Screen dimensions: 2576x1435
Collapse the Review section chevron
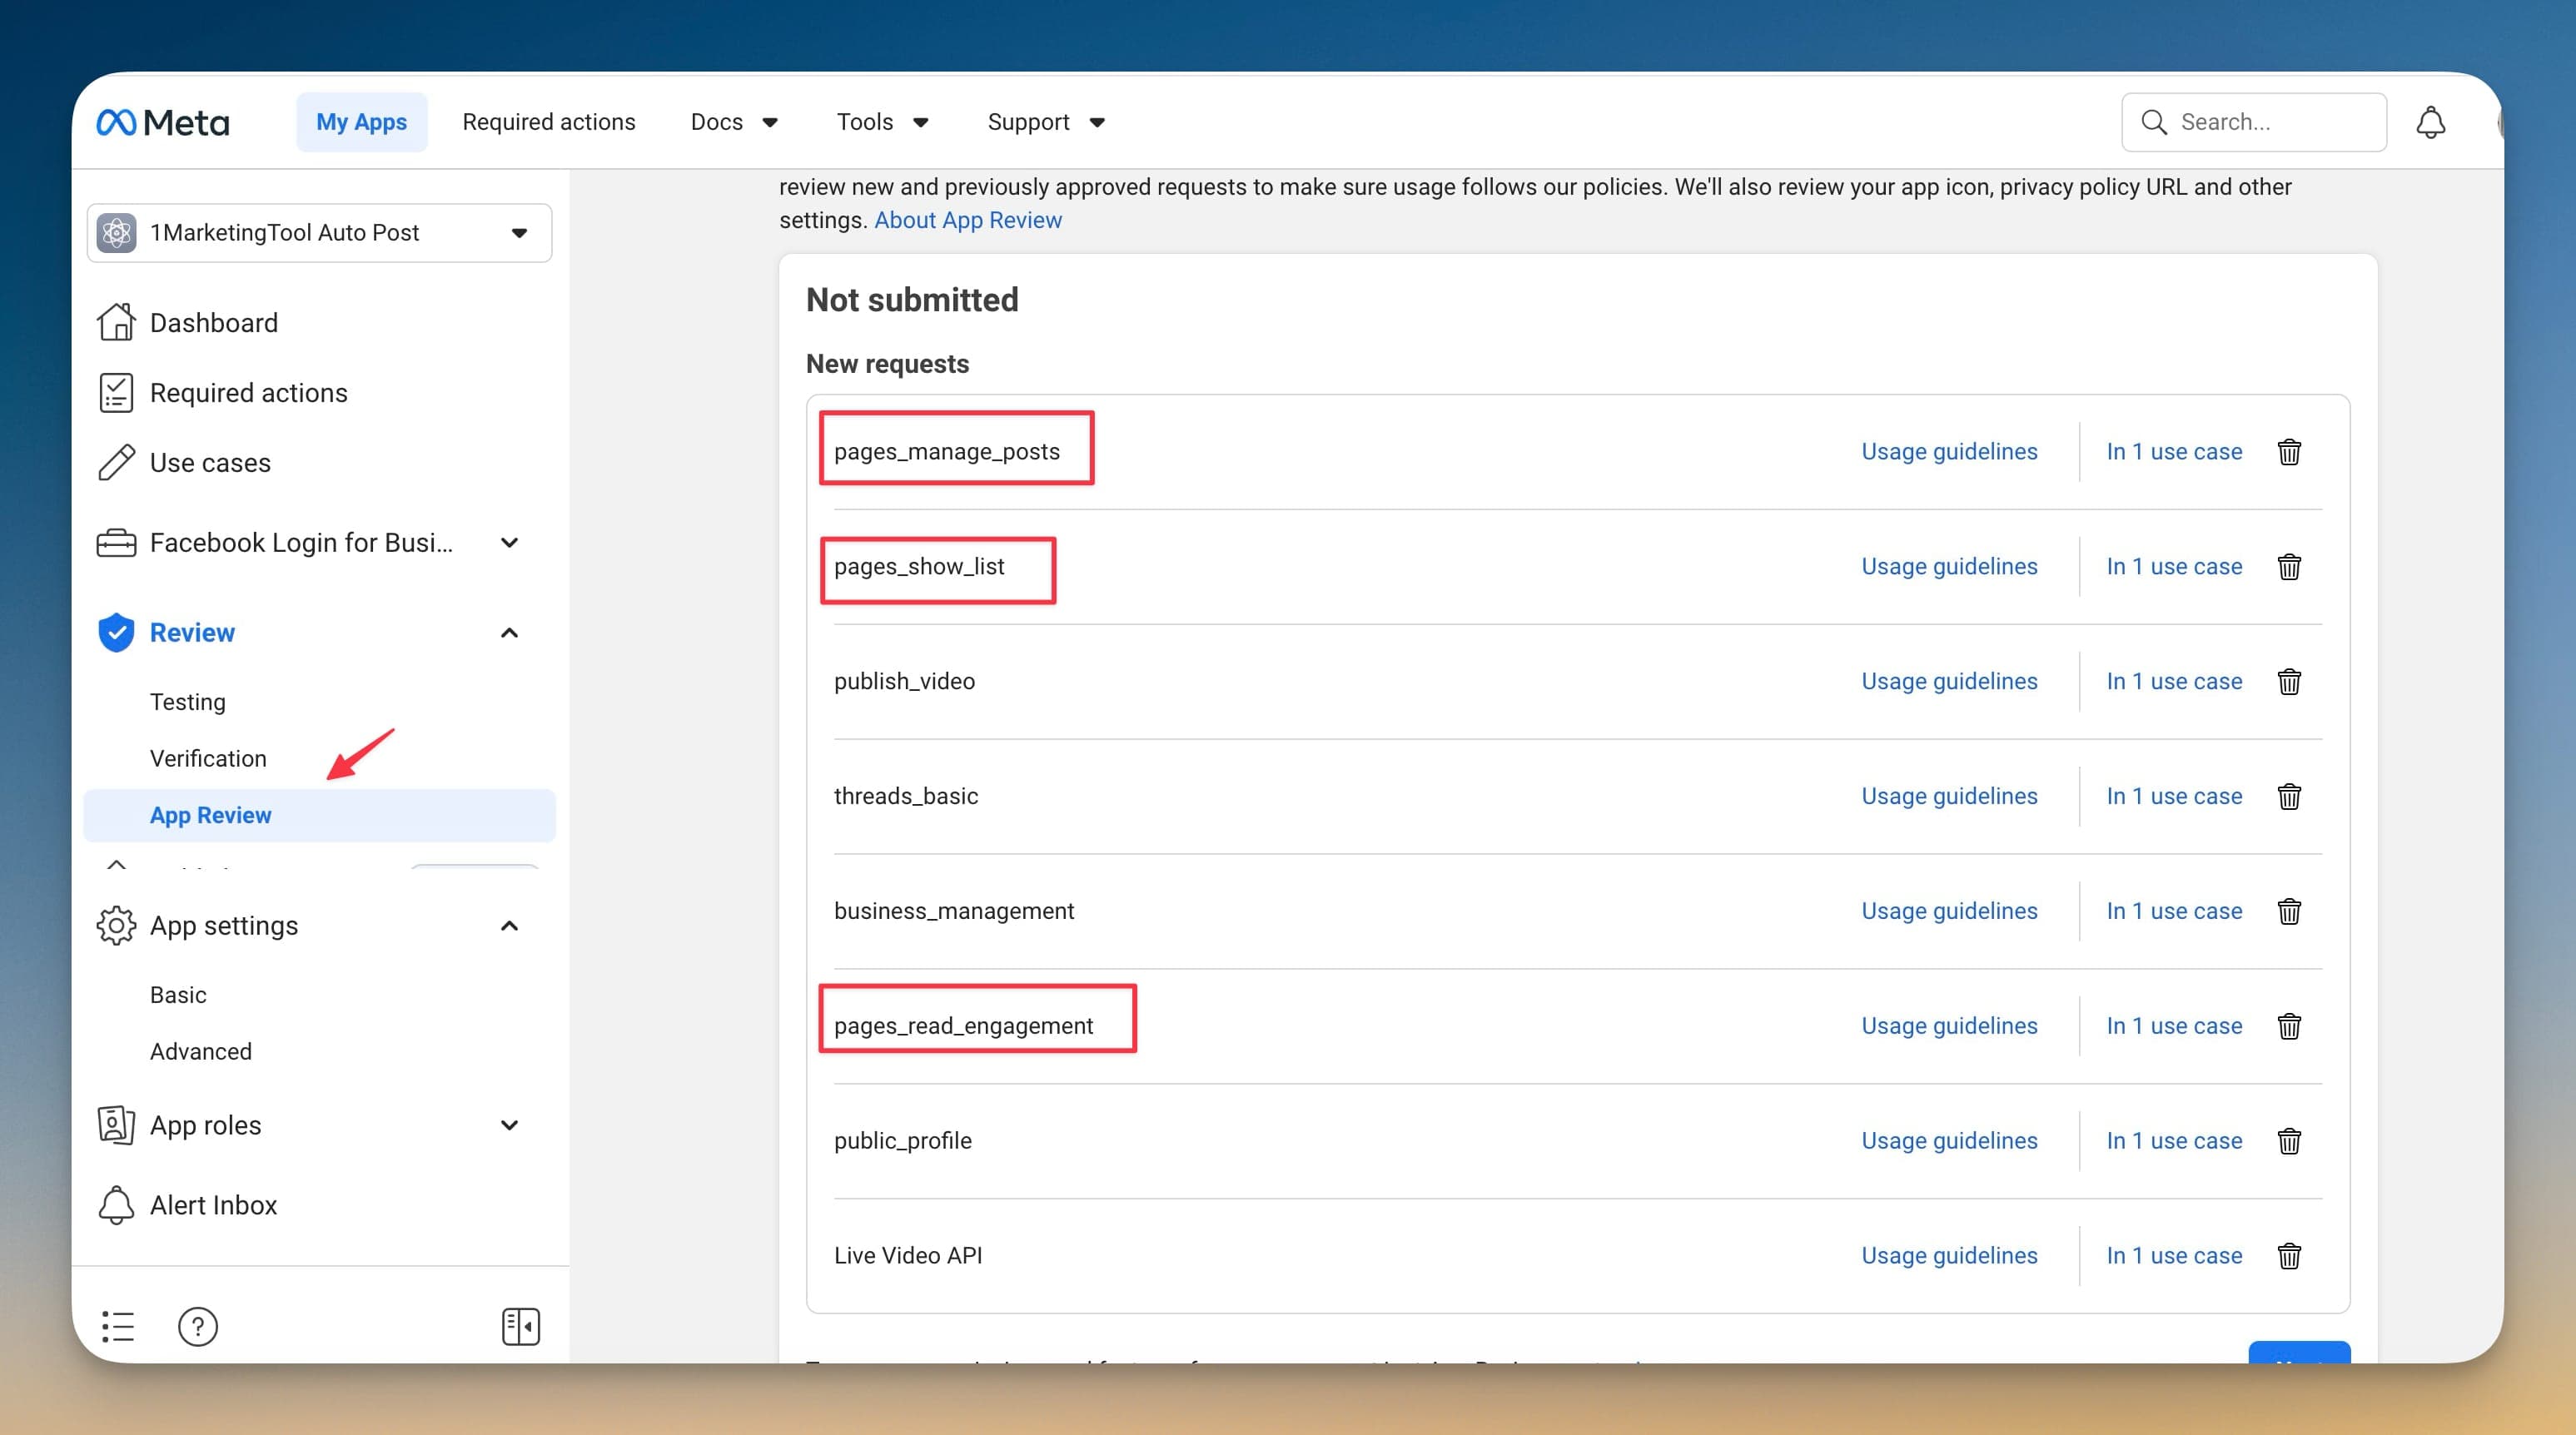(x=509, y=632)
